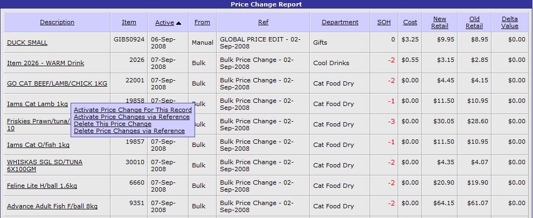Sort by the SOH column header

384,22
